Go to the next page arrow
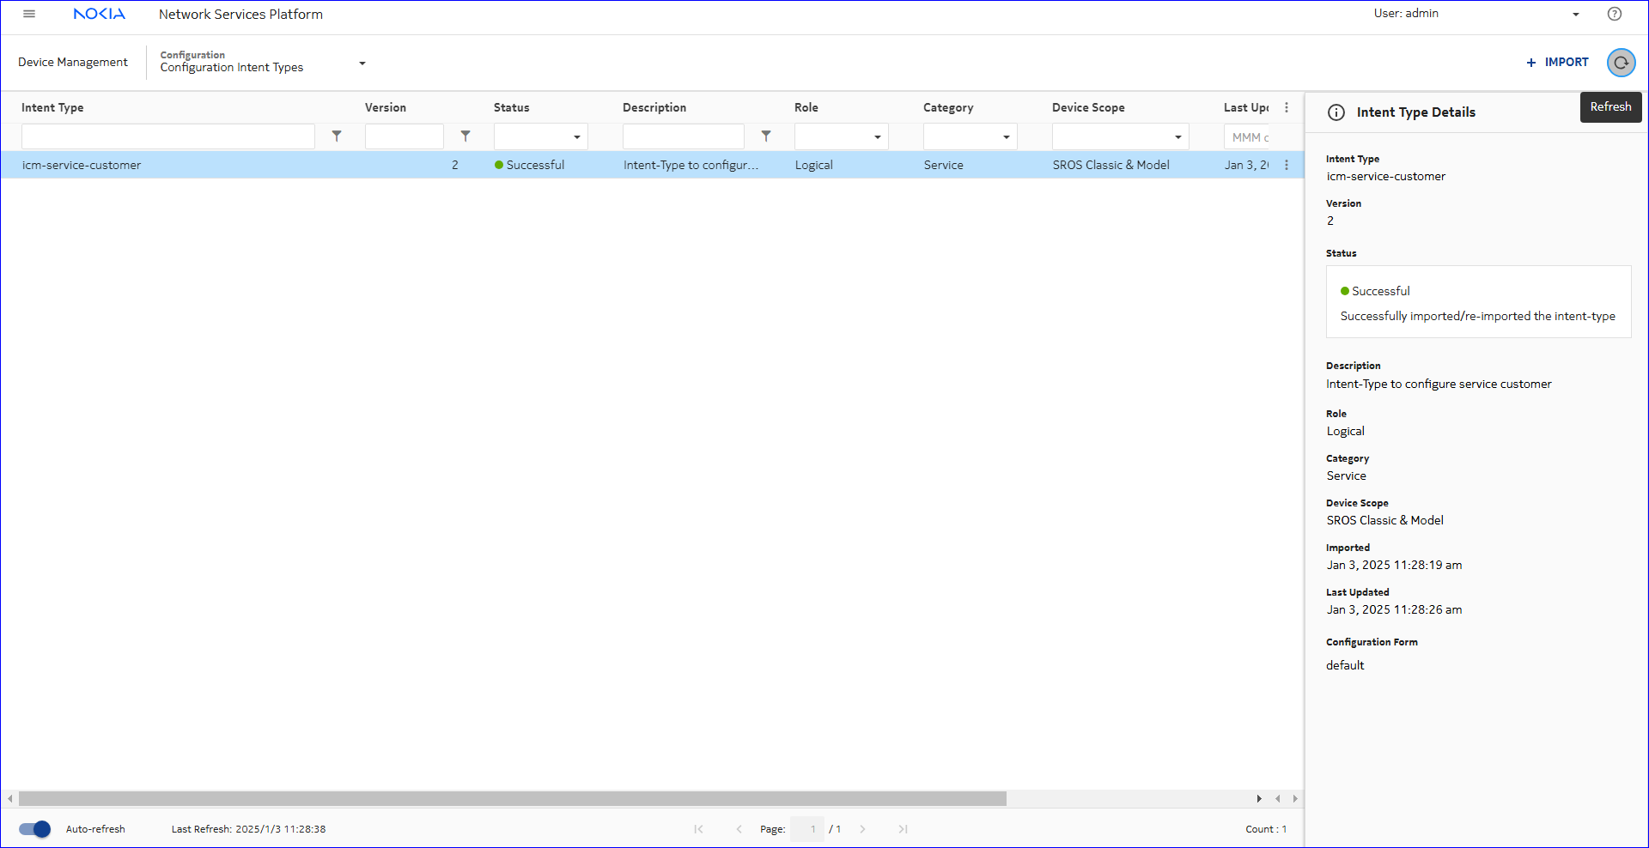 (862, 829)
